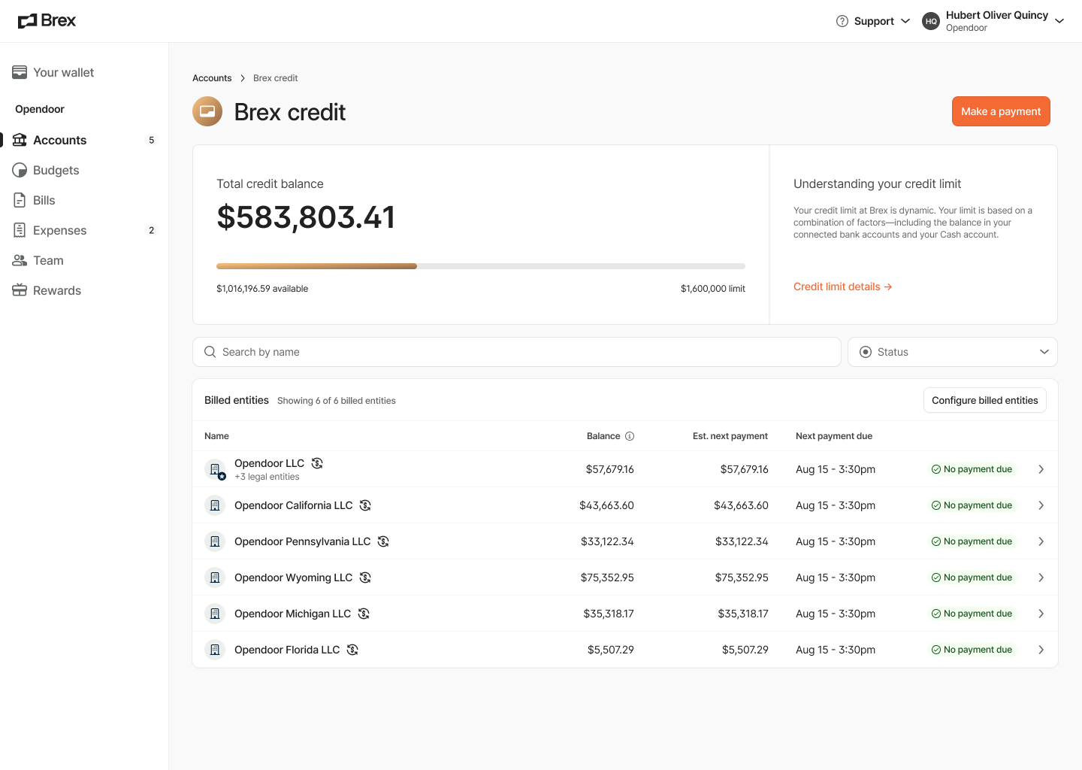The height and width of the screenshot is (770, 1082).
Task: Click the Opendoor Michigan LLC name
Action: [x=292, y=614]
